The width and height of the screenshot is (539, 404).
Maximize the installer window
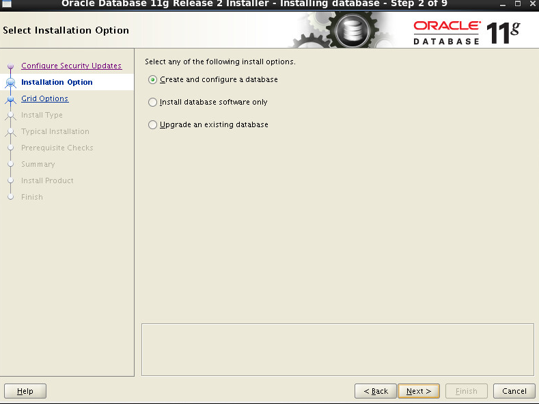click(518, 4)
